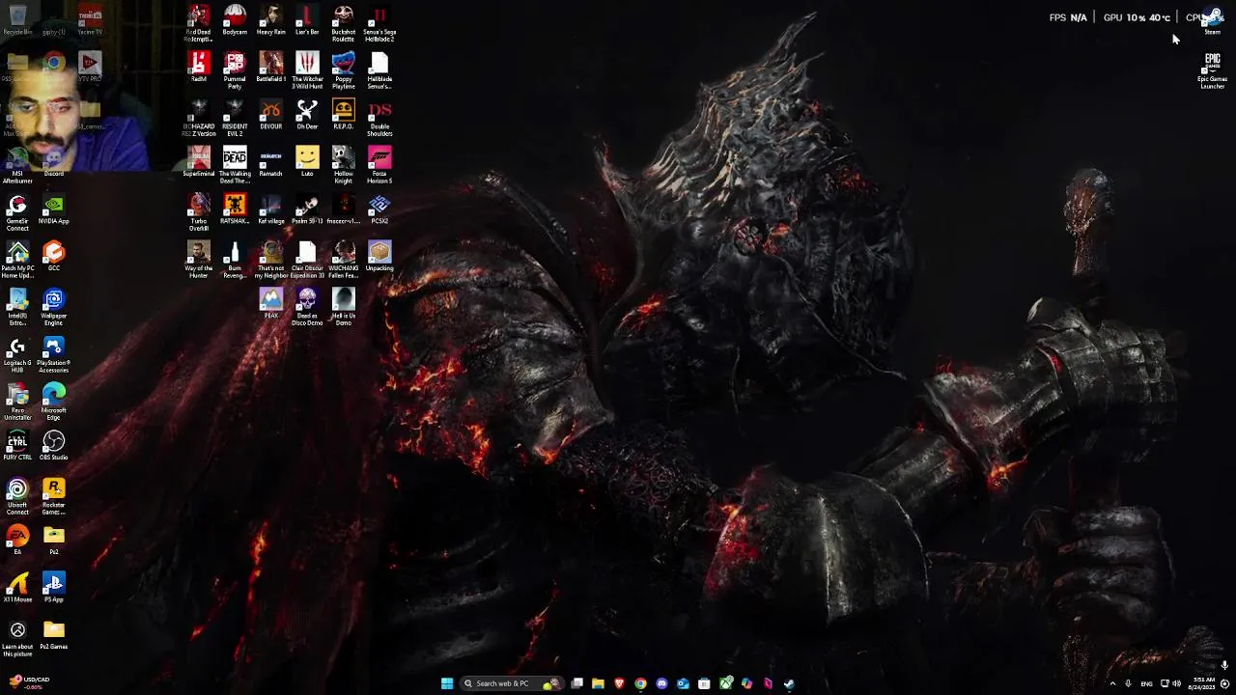Open the Battlefield 1 shortcut
This screenshot has height=695, width=1236.
point(270,68)
